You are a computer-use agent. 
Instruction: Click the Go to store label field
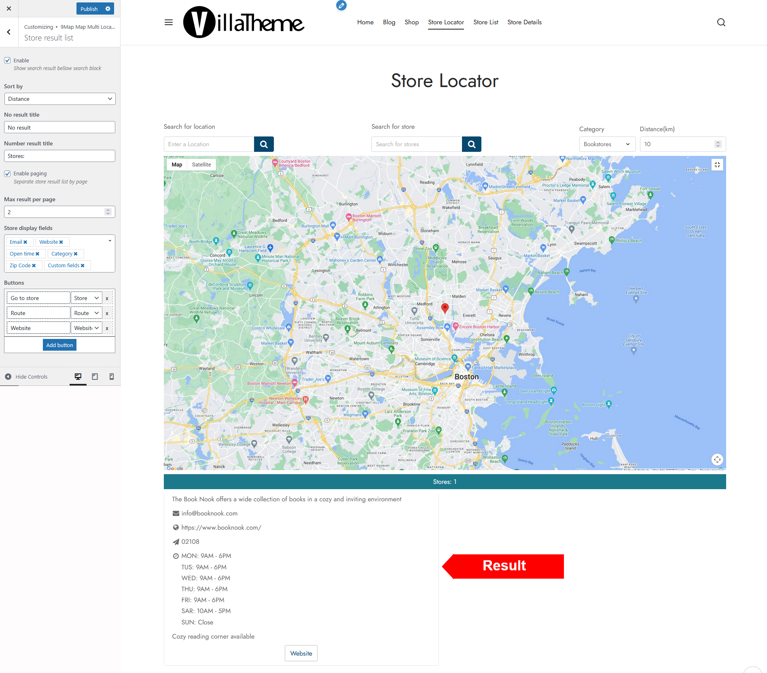(x=38, y=298)
